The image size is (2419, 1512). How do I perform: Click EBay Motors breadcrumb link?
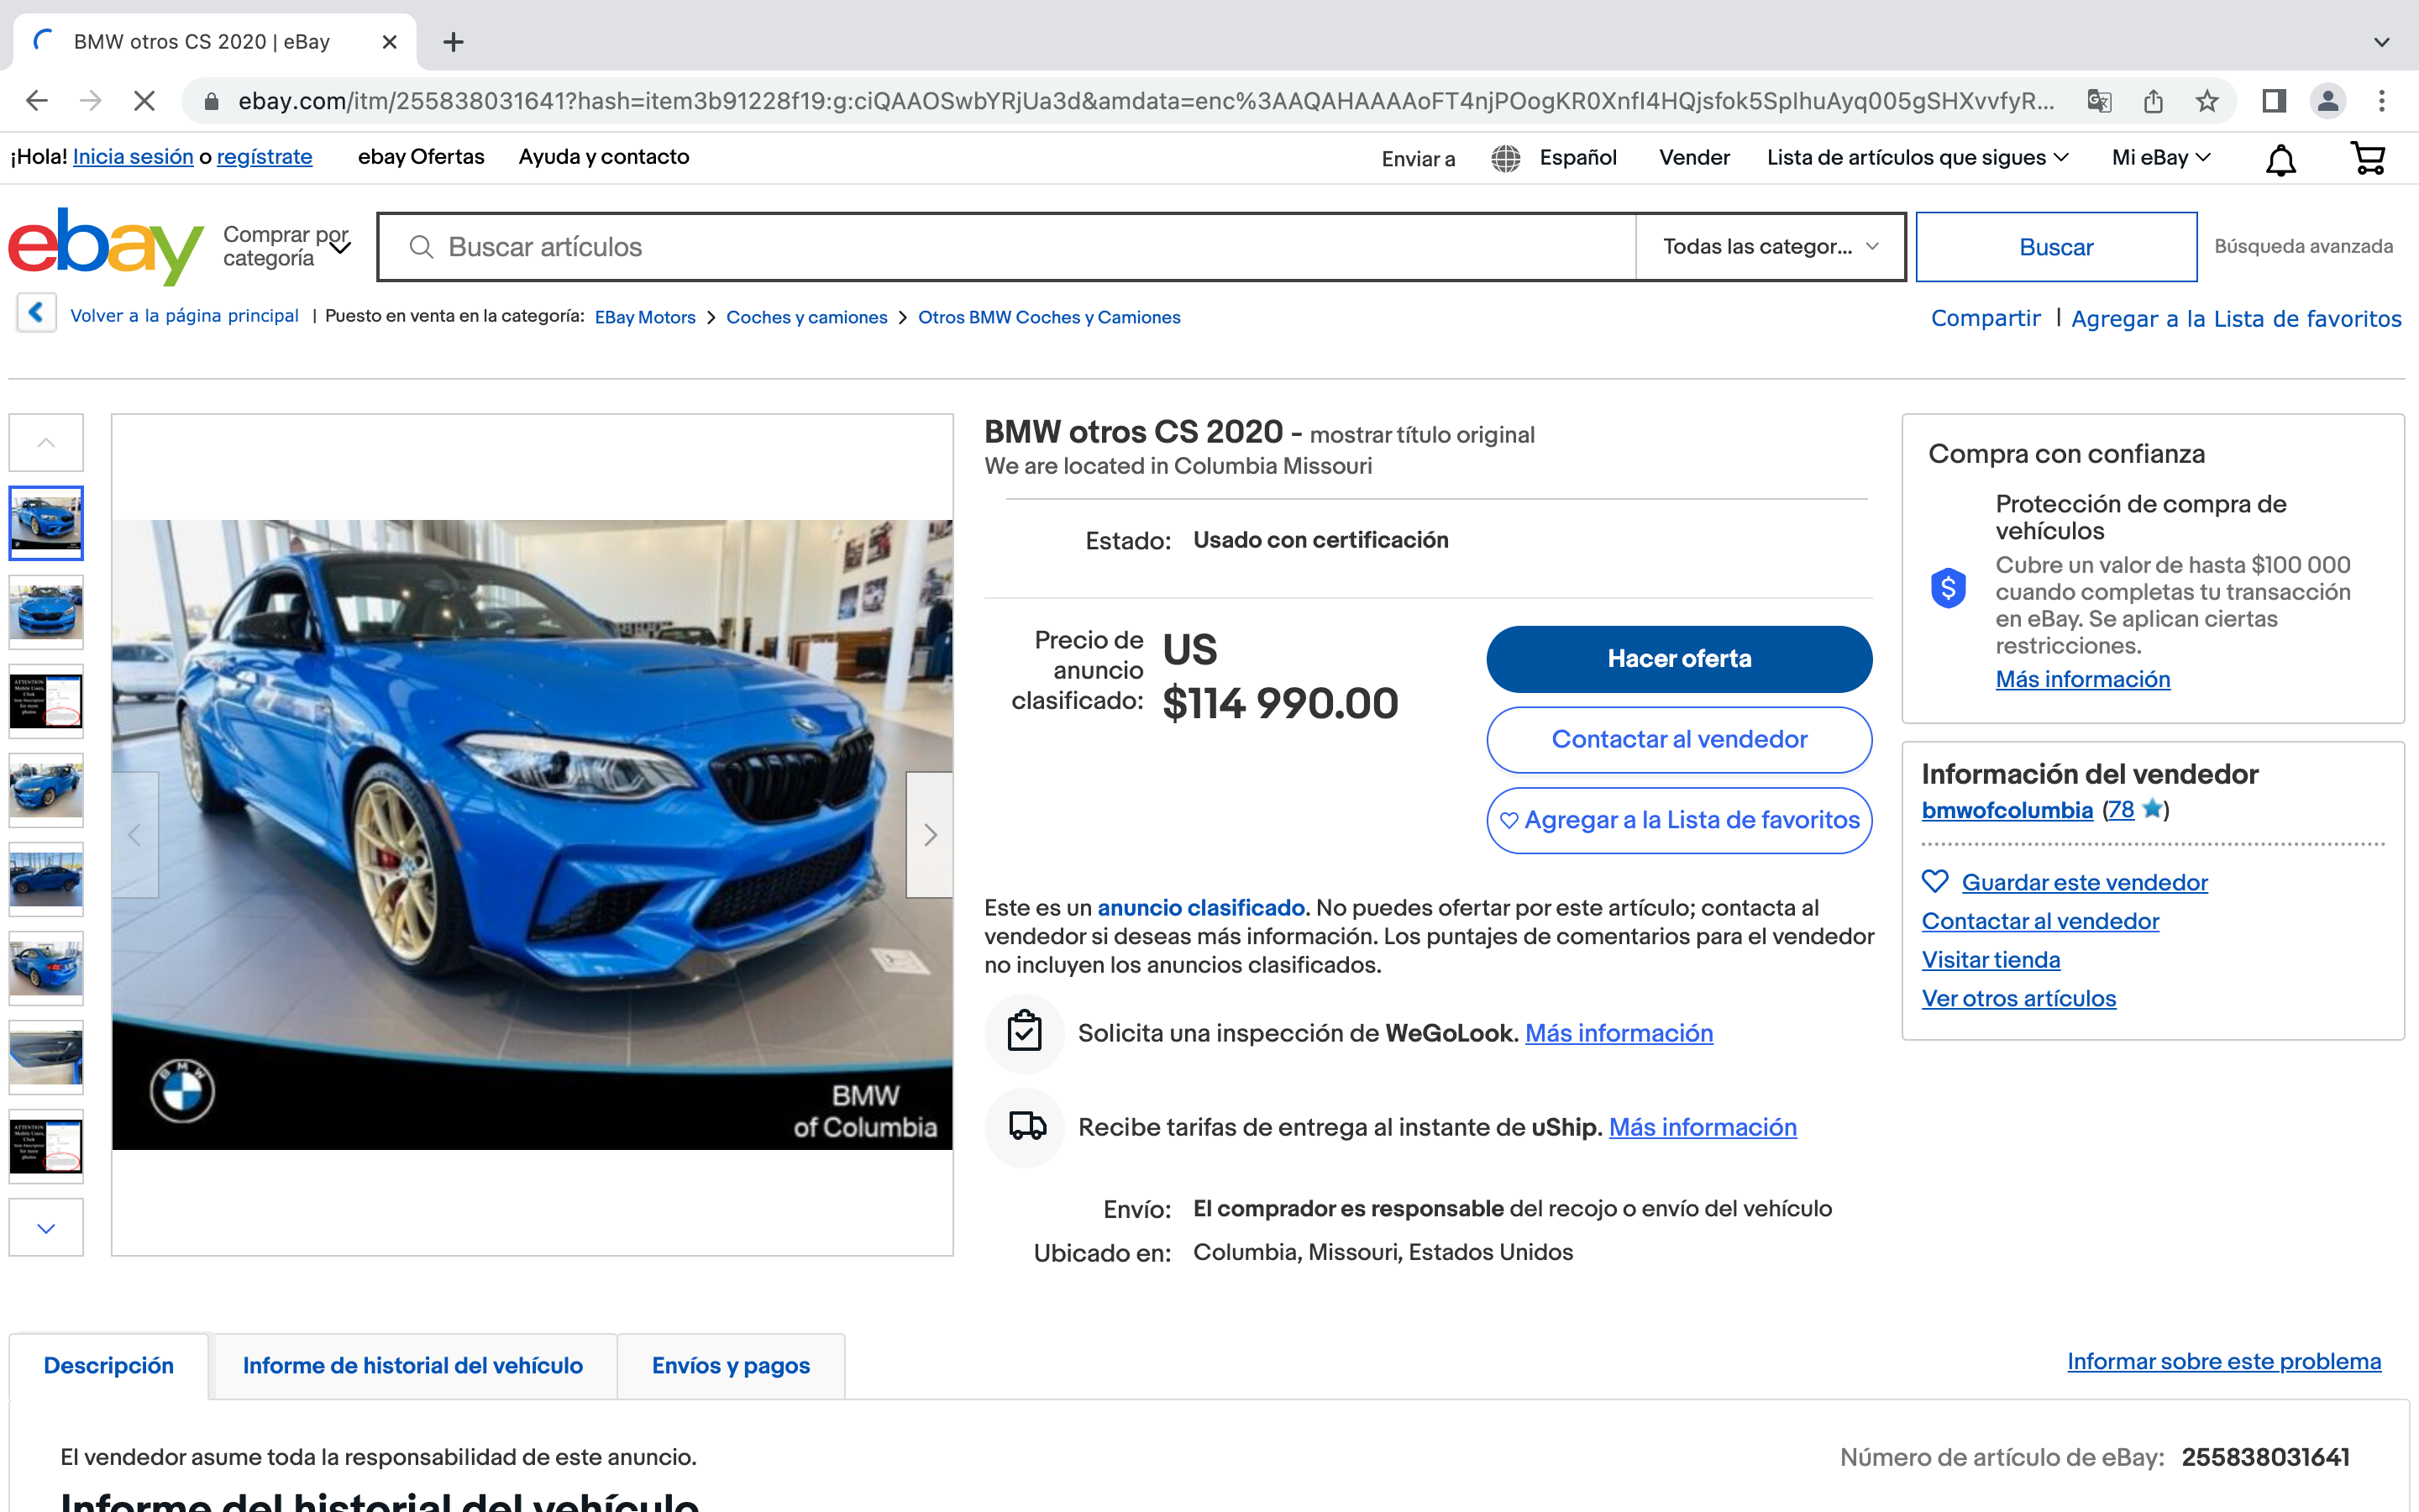645,317
